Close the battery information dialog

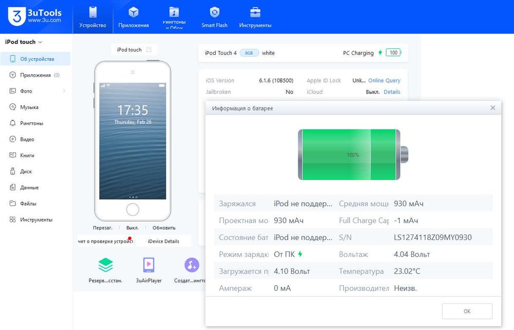(493, 108)
